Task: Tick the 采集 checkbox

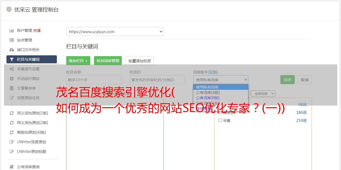Action: pyautogui.click(x=220, y=120)
